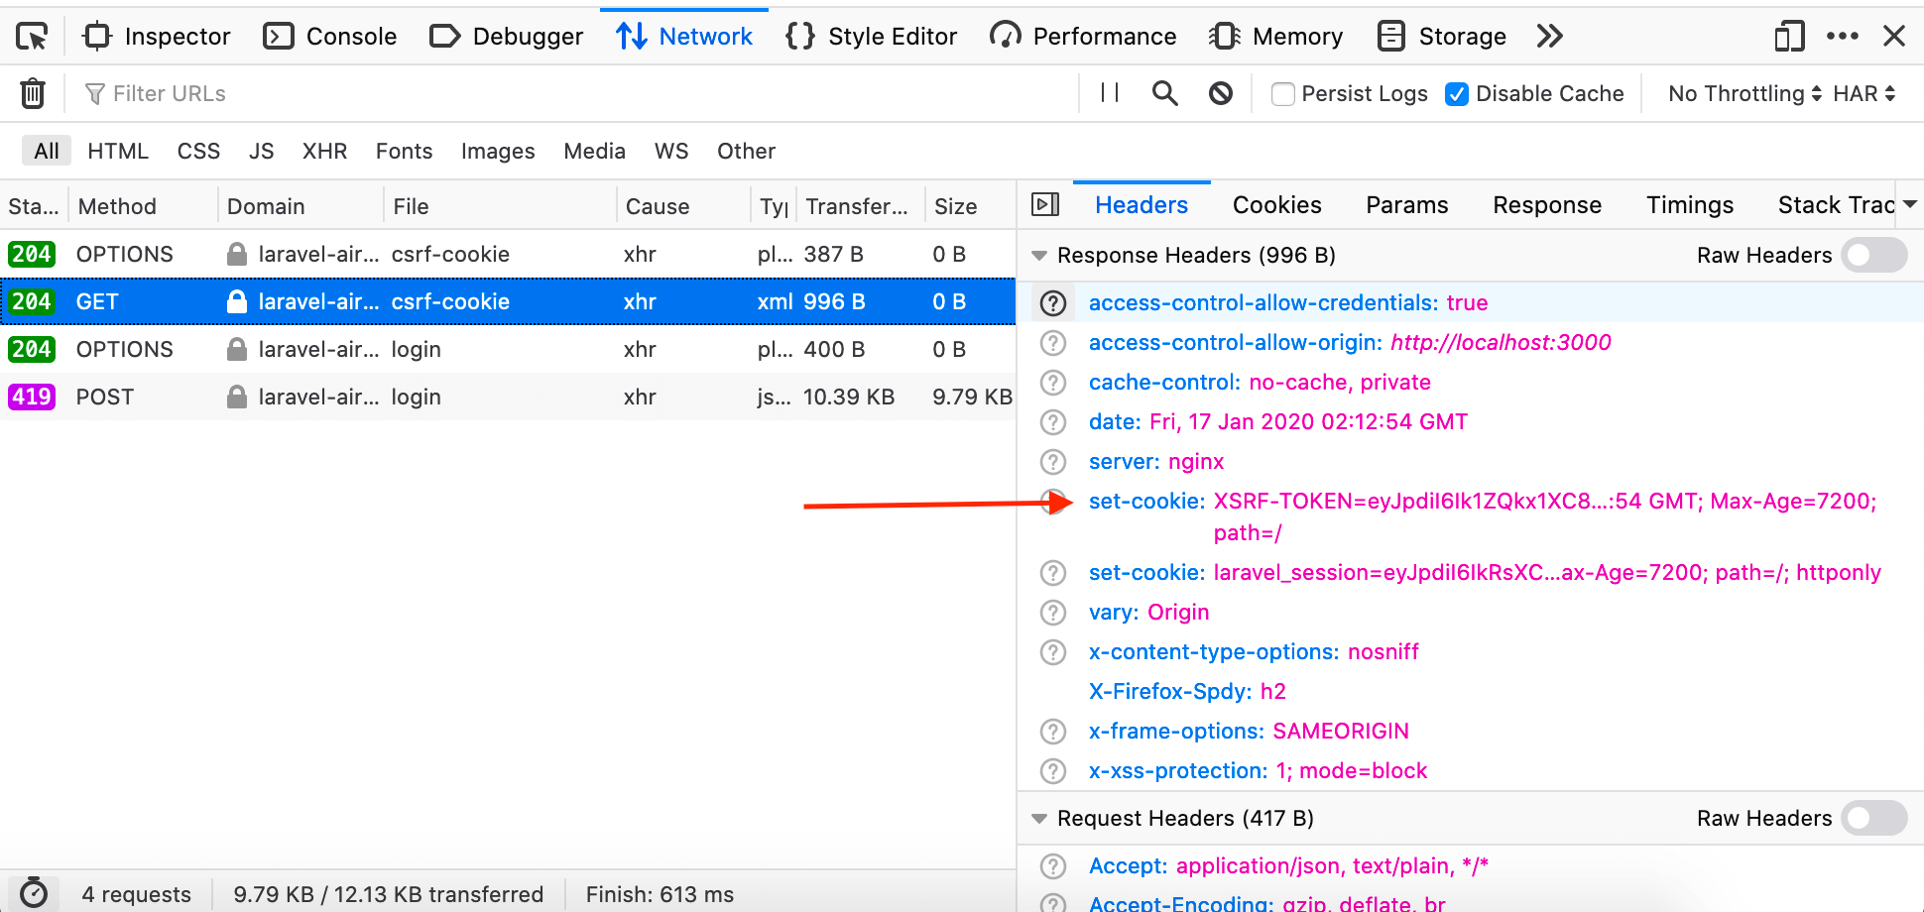The height and width of the screenshot is (912, 1924).
Task: Open the Headers detail tab
Action: click(x=1142, y=204)
